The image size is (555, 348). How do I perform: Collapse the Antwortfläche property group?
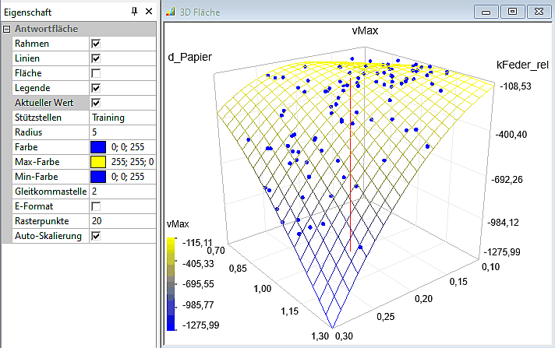pyautogui.click(x=7, y=30)
